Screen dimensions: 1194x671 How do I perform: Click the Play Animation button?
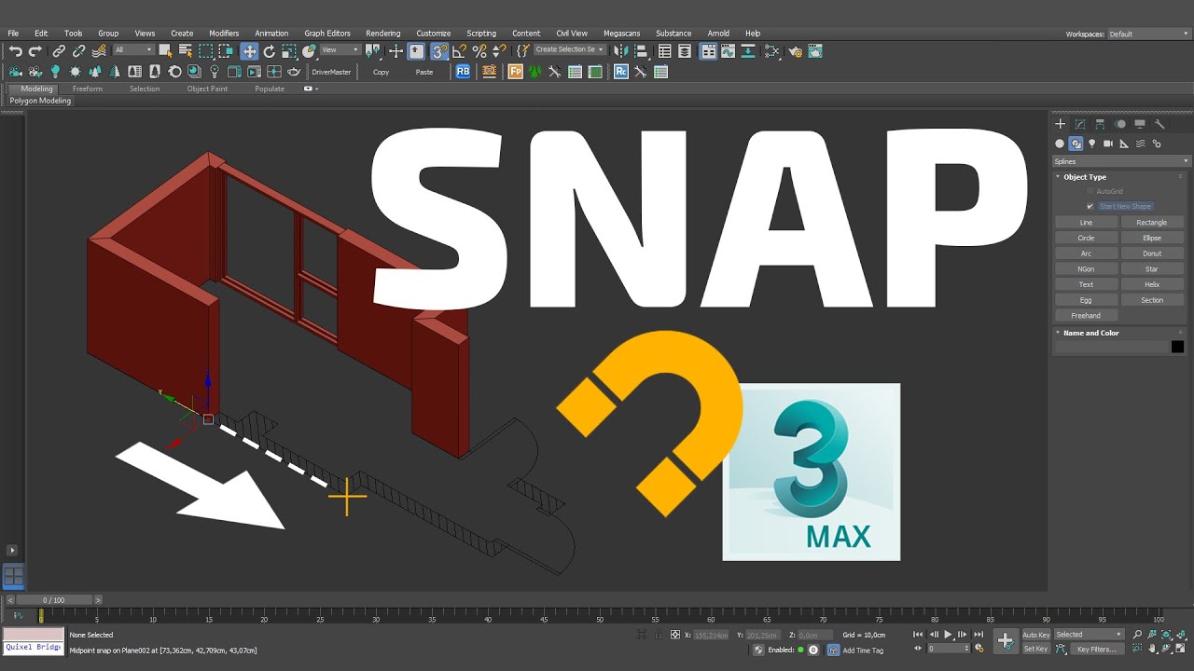pyautogui.click(x=949, y=635)
